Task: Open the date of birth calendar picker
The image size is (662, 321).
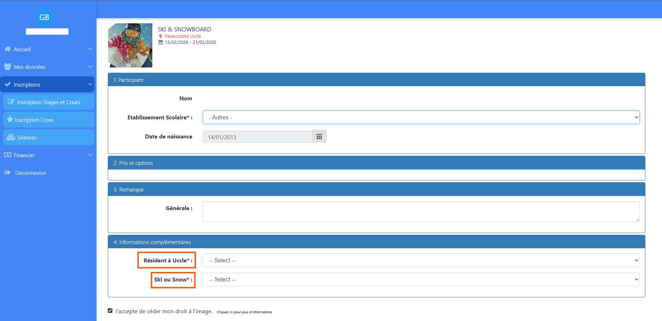Action: [x=319, y=137]
